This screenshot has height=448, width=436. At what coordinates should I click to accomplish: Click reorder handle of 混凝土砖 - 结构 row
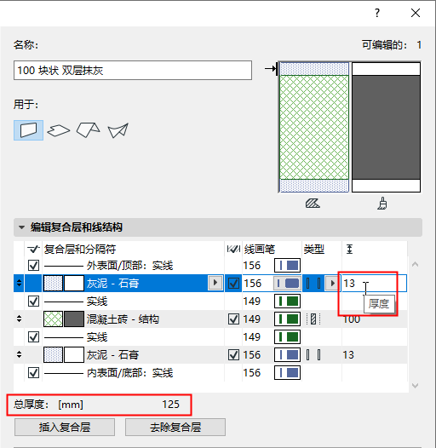point(19,319)
